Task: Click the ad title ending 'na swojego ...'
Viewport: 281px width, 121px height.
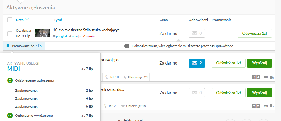Action: 111,60
